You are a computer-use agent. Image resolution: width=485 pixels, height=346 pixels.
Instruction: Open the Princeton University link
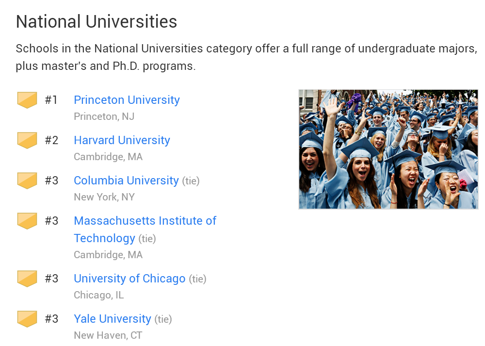pyautogui.click(x=127, y=100)
